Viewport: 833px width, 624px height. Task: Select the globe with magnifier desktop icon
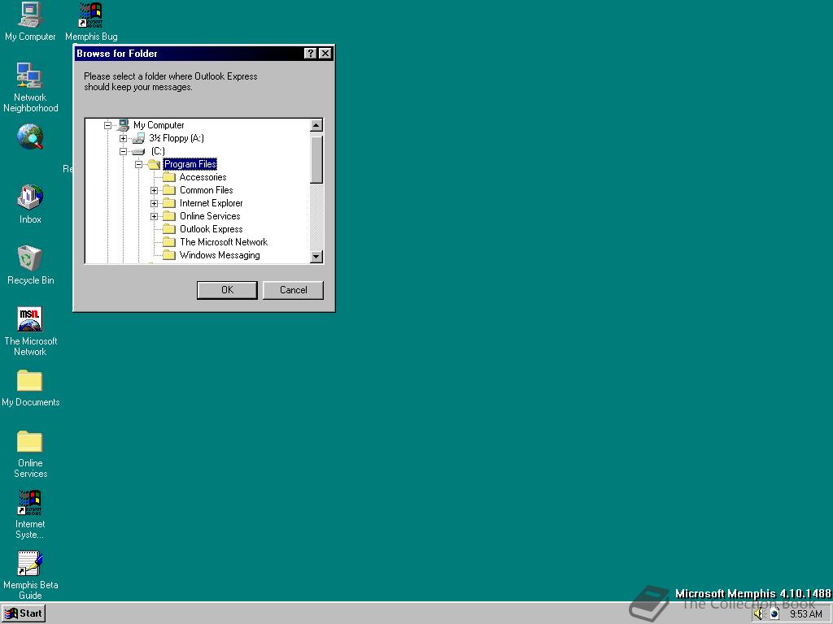[x=30, y=136]
